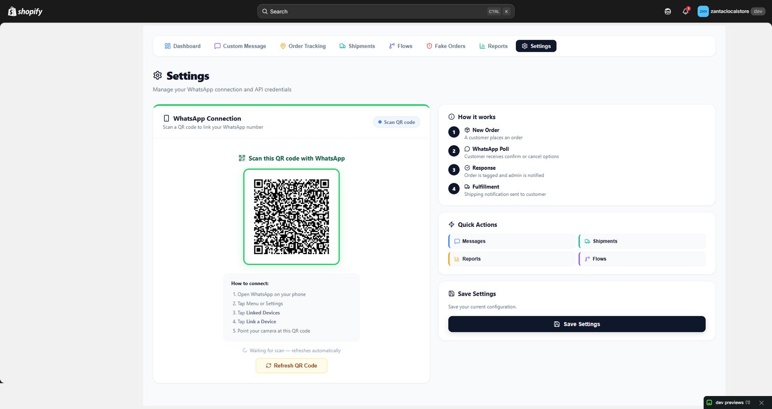Viewport: 772px width, 409px height.
Task: Select the active Settings tab
Action: click(536, 46)
